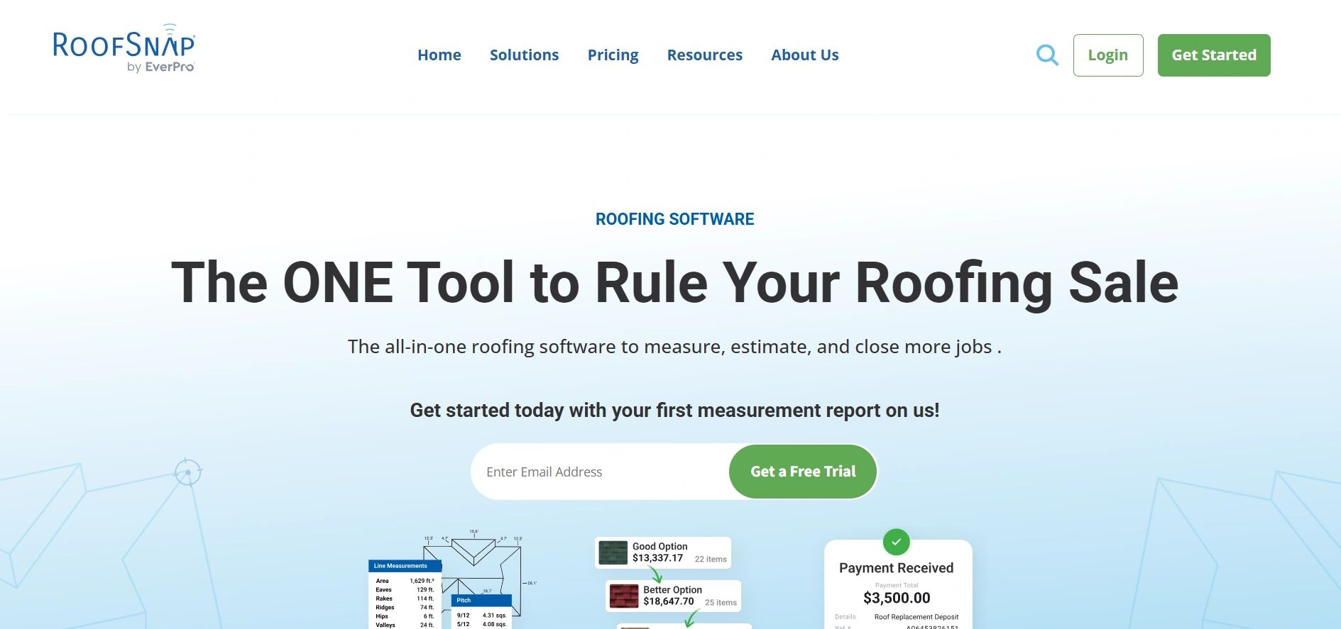
Task: Click the Line Measurements panel header
Action: (405, 566)
